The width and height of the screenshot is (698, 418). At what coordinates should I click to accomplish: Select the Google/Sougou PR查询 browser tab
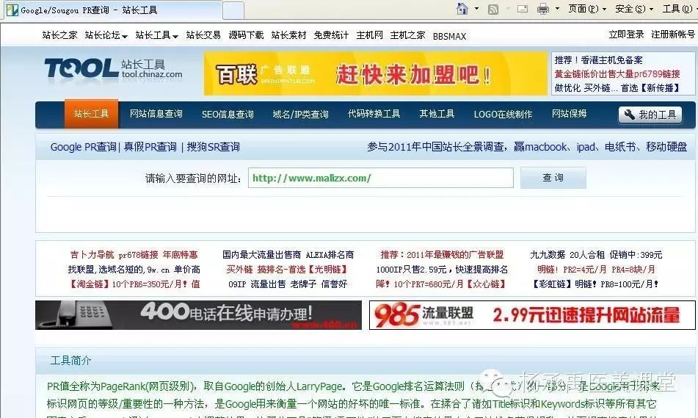click(x=112, y=10)
